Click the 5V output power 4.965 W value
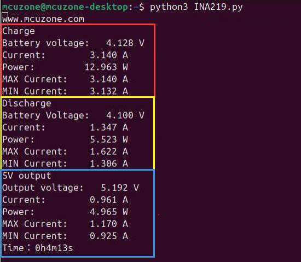This screenshot has width=301, height=262. click(x=109, y=212)
